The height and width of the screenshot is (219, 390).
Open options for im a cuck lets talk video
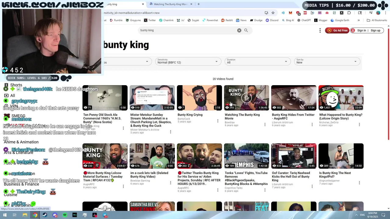coord(170,182)
